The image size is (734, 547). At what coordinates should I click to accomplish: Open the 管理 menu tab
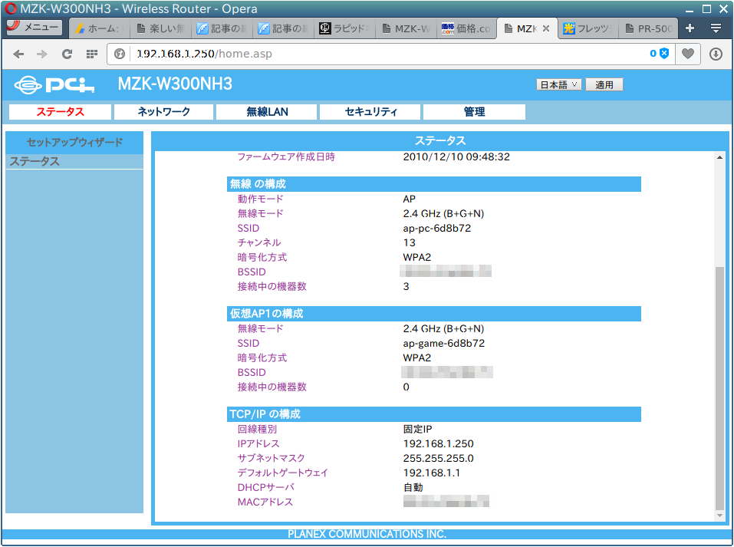click(474, 112)
